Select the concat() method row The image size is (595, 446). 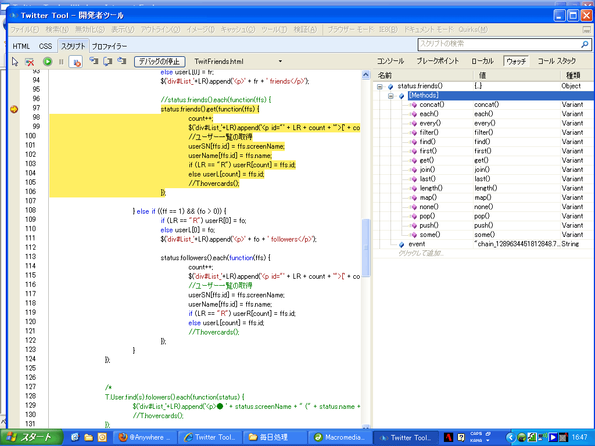coord(483,105)
